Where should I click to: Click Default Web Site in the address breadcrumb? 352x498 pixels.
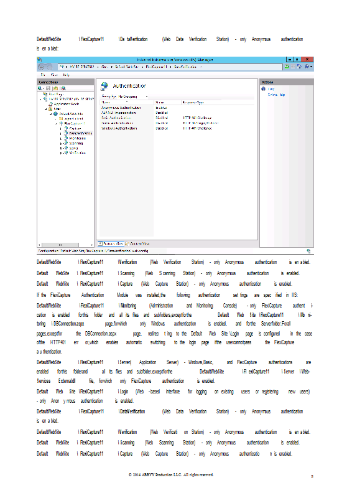tap(127, 67)
